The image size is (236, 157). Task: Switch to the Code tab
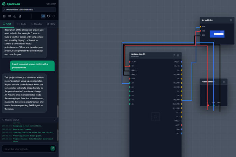[22, 24]
